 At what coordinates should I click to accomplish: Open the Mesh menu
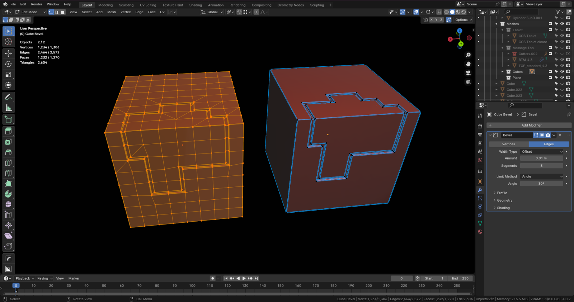(112, 12)
